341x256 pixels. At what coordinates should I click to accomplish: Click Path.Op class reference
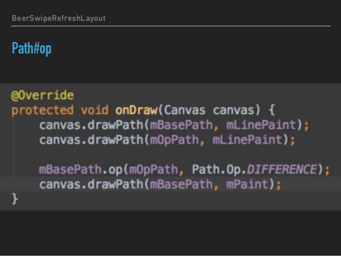coord(218,169)
